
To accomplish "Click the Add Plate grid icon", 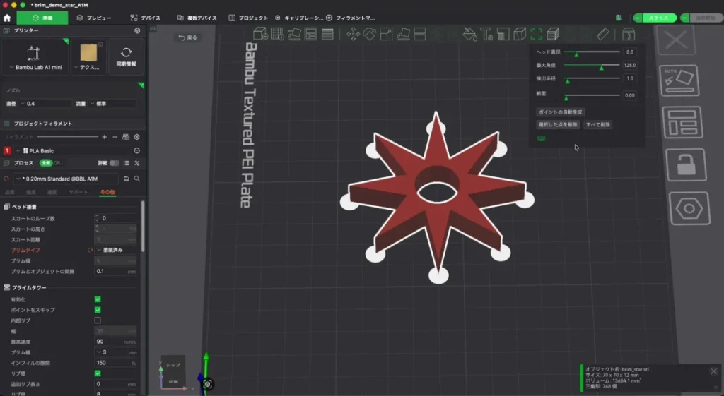I will tap(277, 34).
